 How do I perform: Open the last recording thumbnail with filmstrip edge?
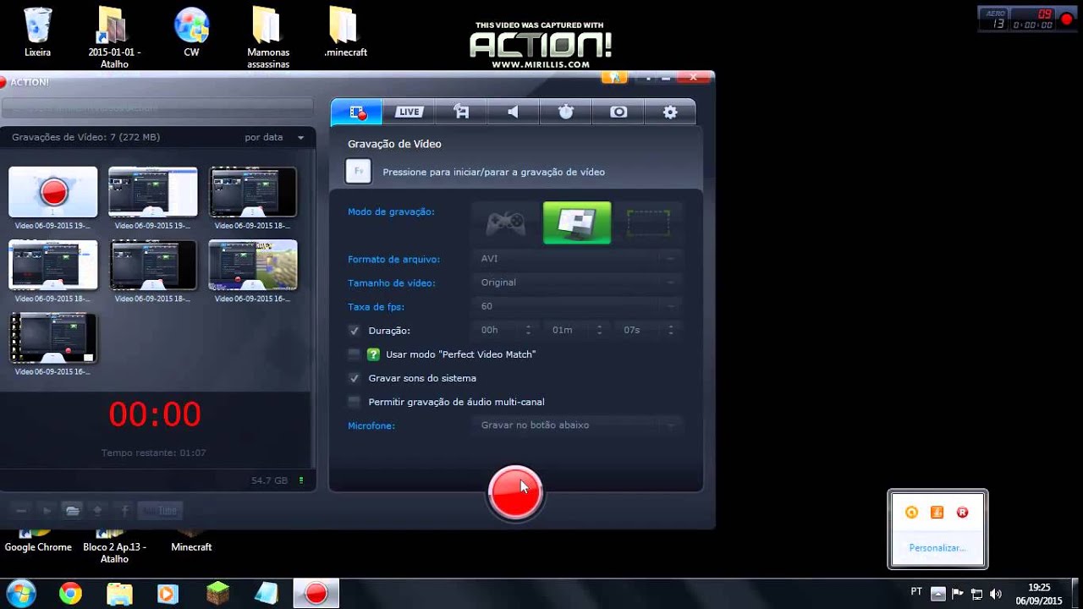click(x=53, y=337)
